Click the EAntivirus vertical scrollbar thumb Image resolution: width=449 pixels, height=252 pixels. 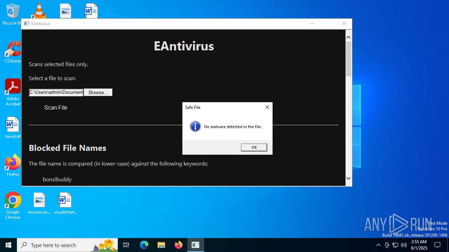[x=348, y=59]
